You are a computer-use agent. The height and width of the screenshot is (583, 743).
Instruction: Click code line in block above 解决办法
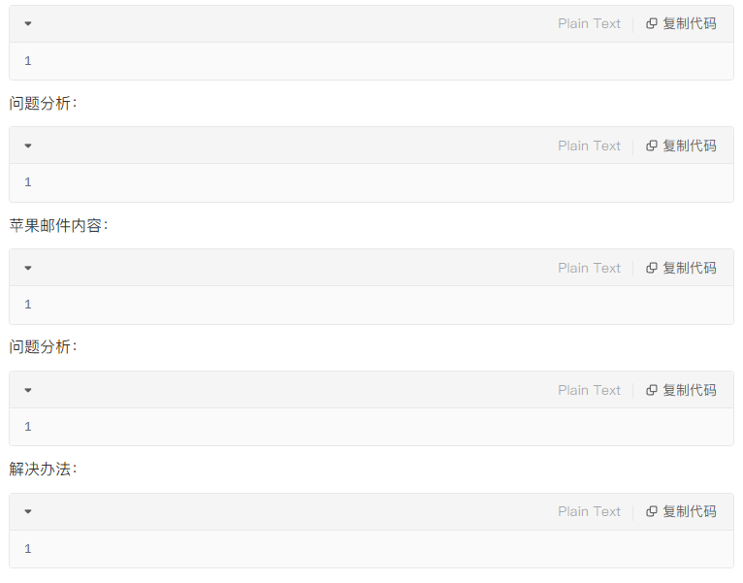[x=28, y=427]
